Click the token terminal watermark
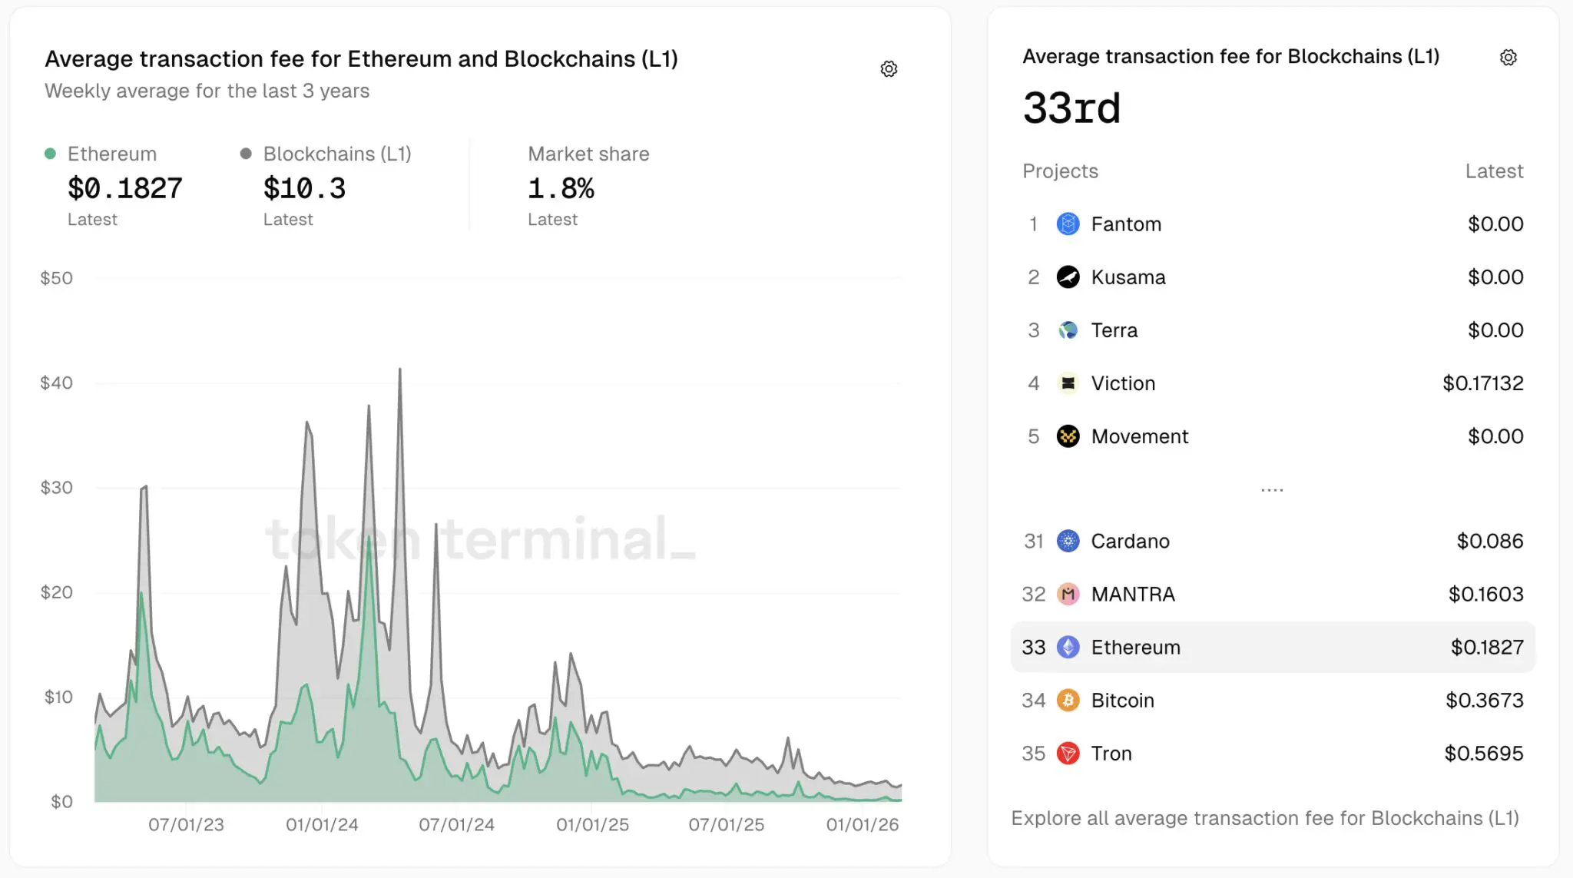Viewport: 1573px width, 878px height. coord(480,540)
